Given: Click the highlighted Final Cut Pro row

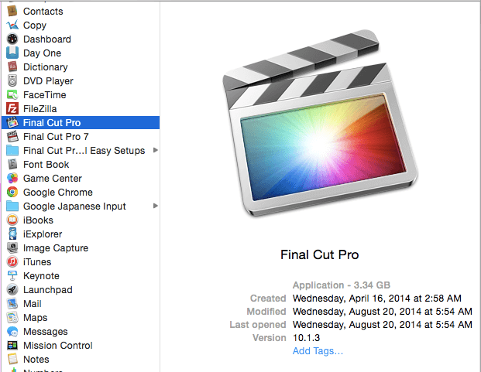Looking at the screenshot, I should point(52,123).
